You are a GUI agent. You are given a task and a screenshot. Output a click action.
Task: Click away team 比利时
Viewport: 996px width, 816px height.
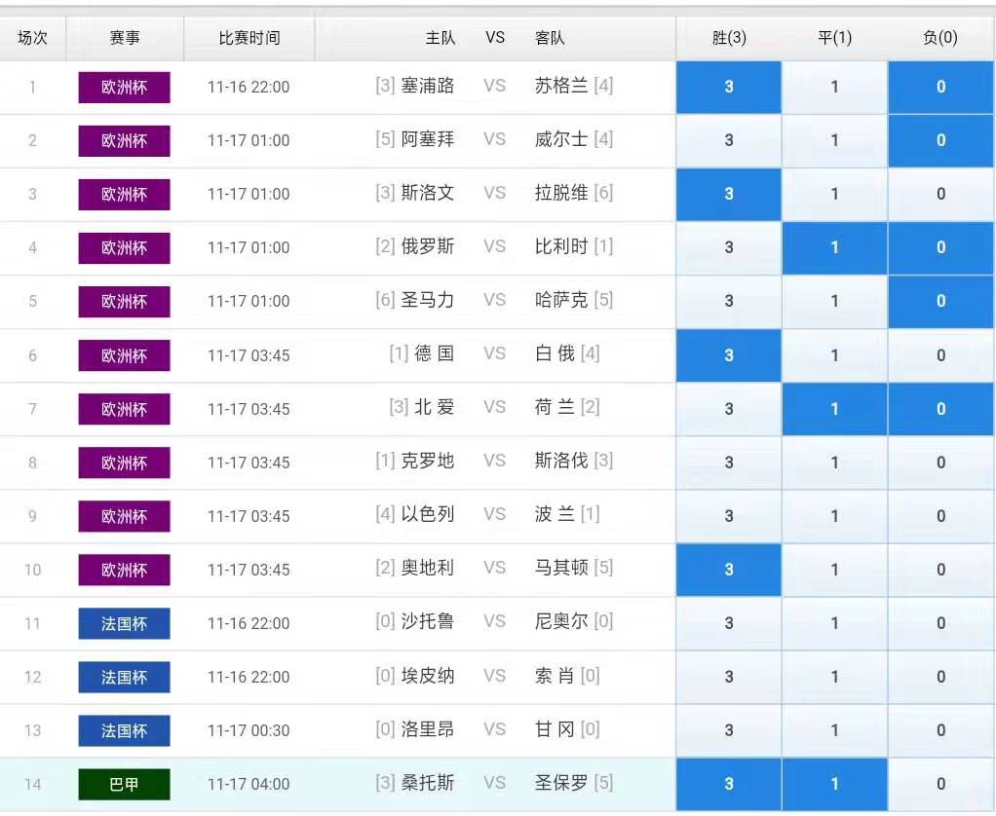[561, 246]
